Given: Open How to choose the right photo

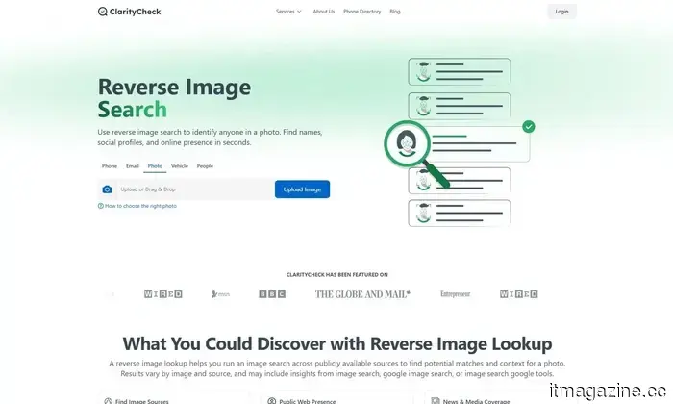Looking at the screenshot, I should 140,206.
